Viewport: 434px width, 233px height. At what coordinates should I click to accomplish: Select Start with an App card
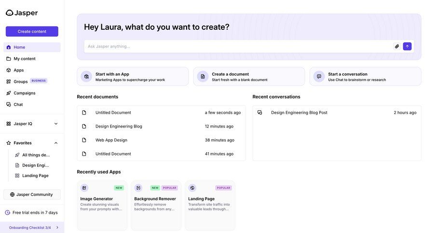(x=133, y=77)
